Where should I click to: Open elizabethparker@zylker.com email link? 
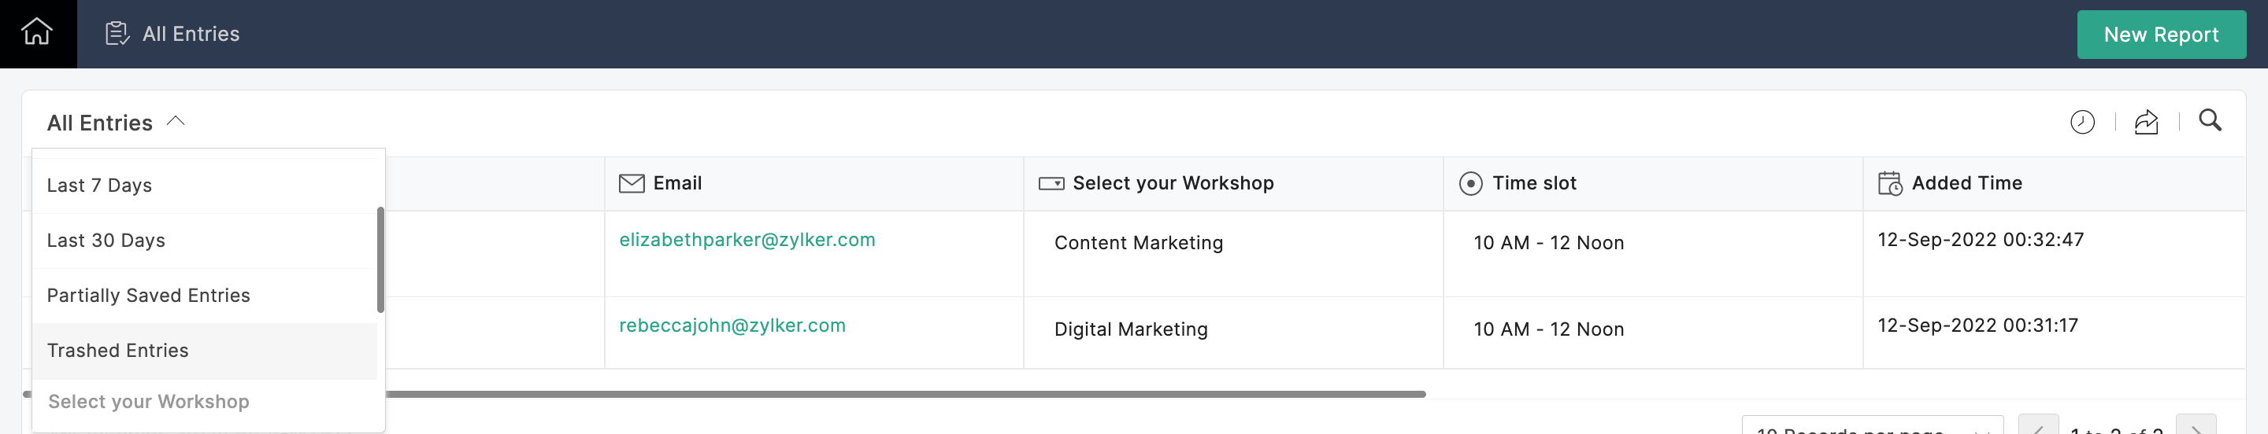click(747, 240)
